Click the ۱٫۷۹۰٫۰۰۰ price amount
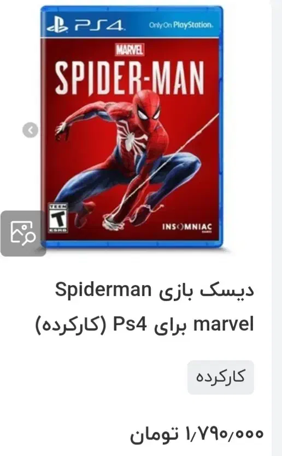282x456 pixels. (225, 434)
